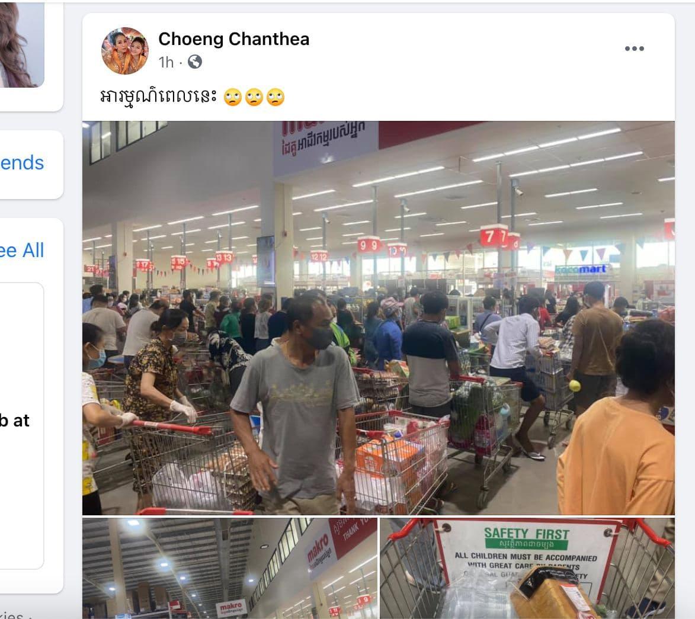Viewport: 695px width, 619px height.
Task: Click the last eye-roll emoji in caption
Action: click(x=276, y=97)
